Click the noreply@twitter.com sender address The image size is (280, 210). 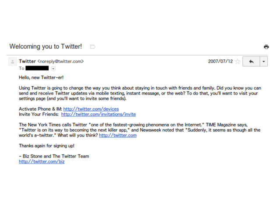(x=60, y=61)
